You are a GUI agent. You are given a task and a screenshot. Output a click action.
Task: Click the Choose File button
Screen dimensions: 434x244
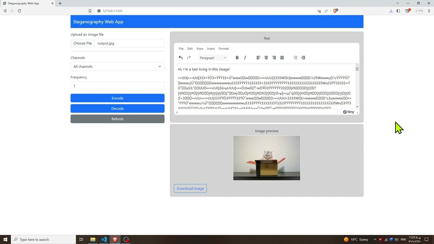(82, 43)
